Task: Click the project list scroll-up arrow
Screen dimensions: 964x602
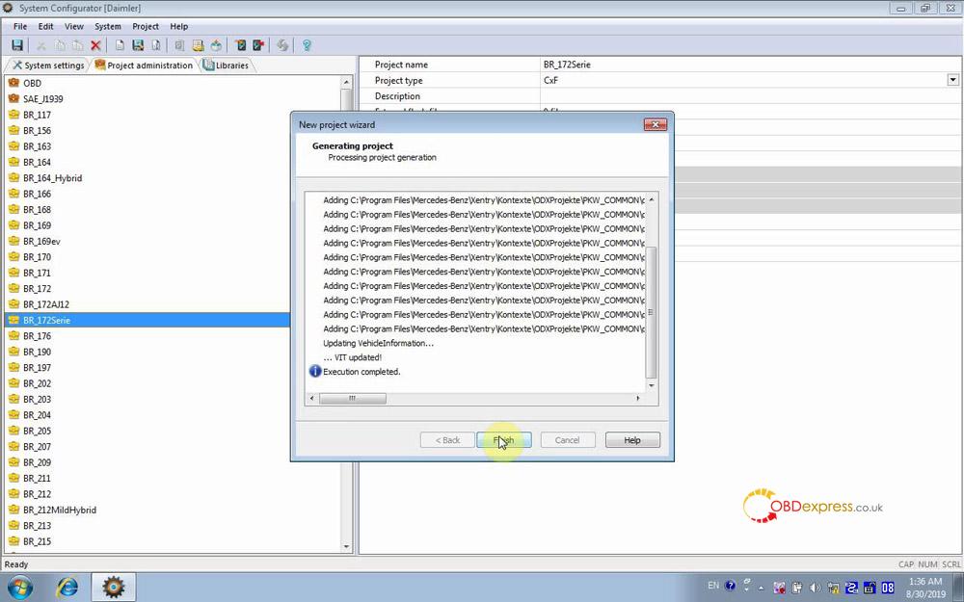Action: [346, 82]
